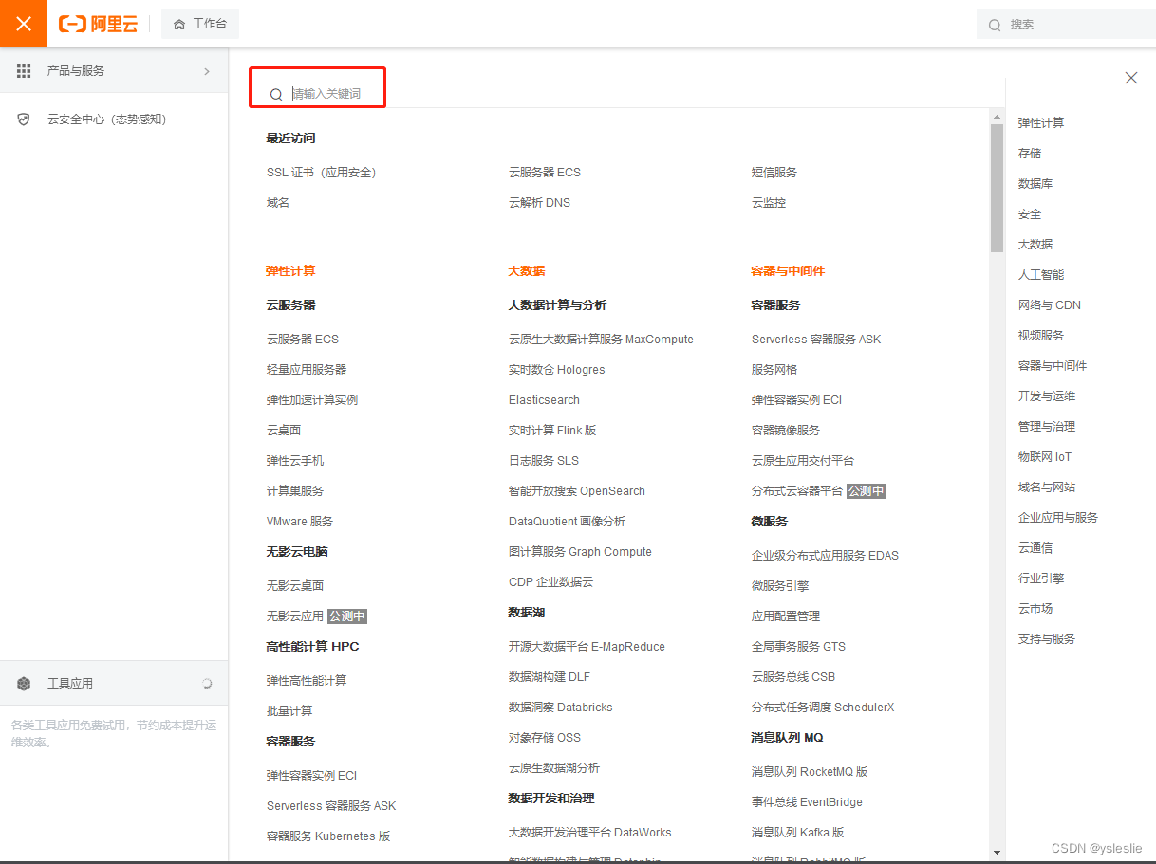
Task: Click the scrollbar up arrow
Action: 997,117
